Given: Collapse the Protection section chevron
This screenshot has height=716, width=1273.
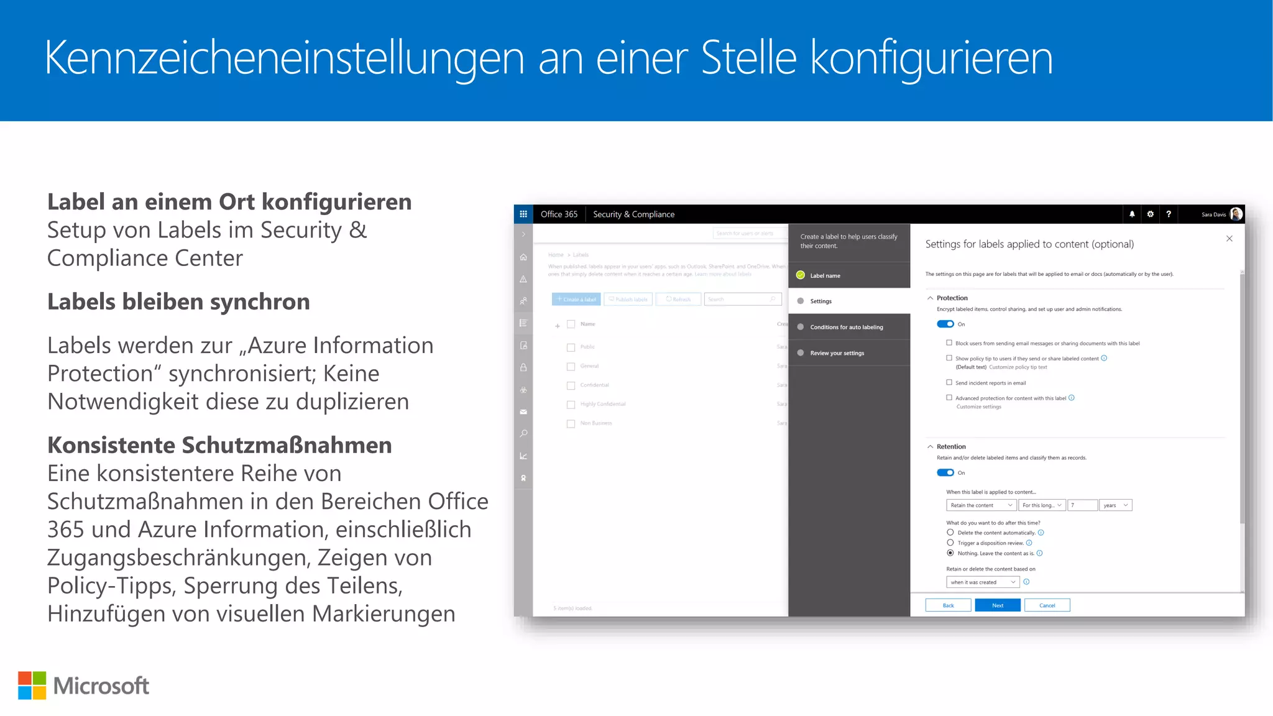Looking at the screenshot, I should point(930,298).
